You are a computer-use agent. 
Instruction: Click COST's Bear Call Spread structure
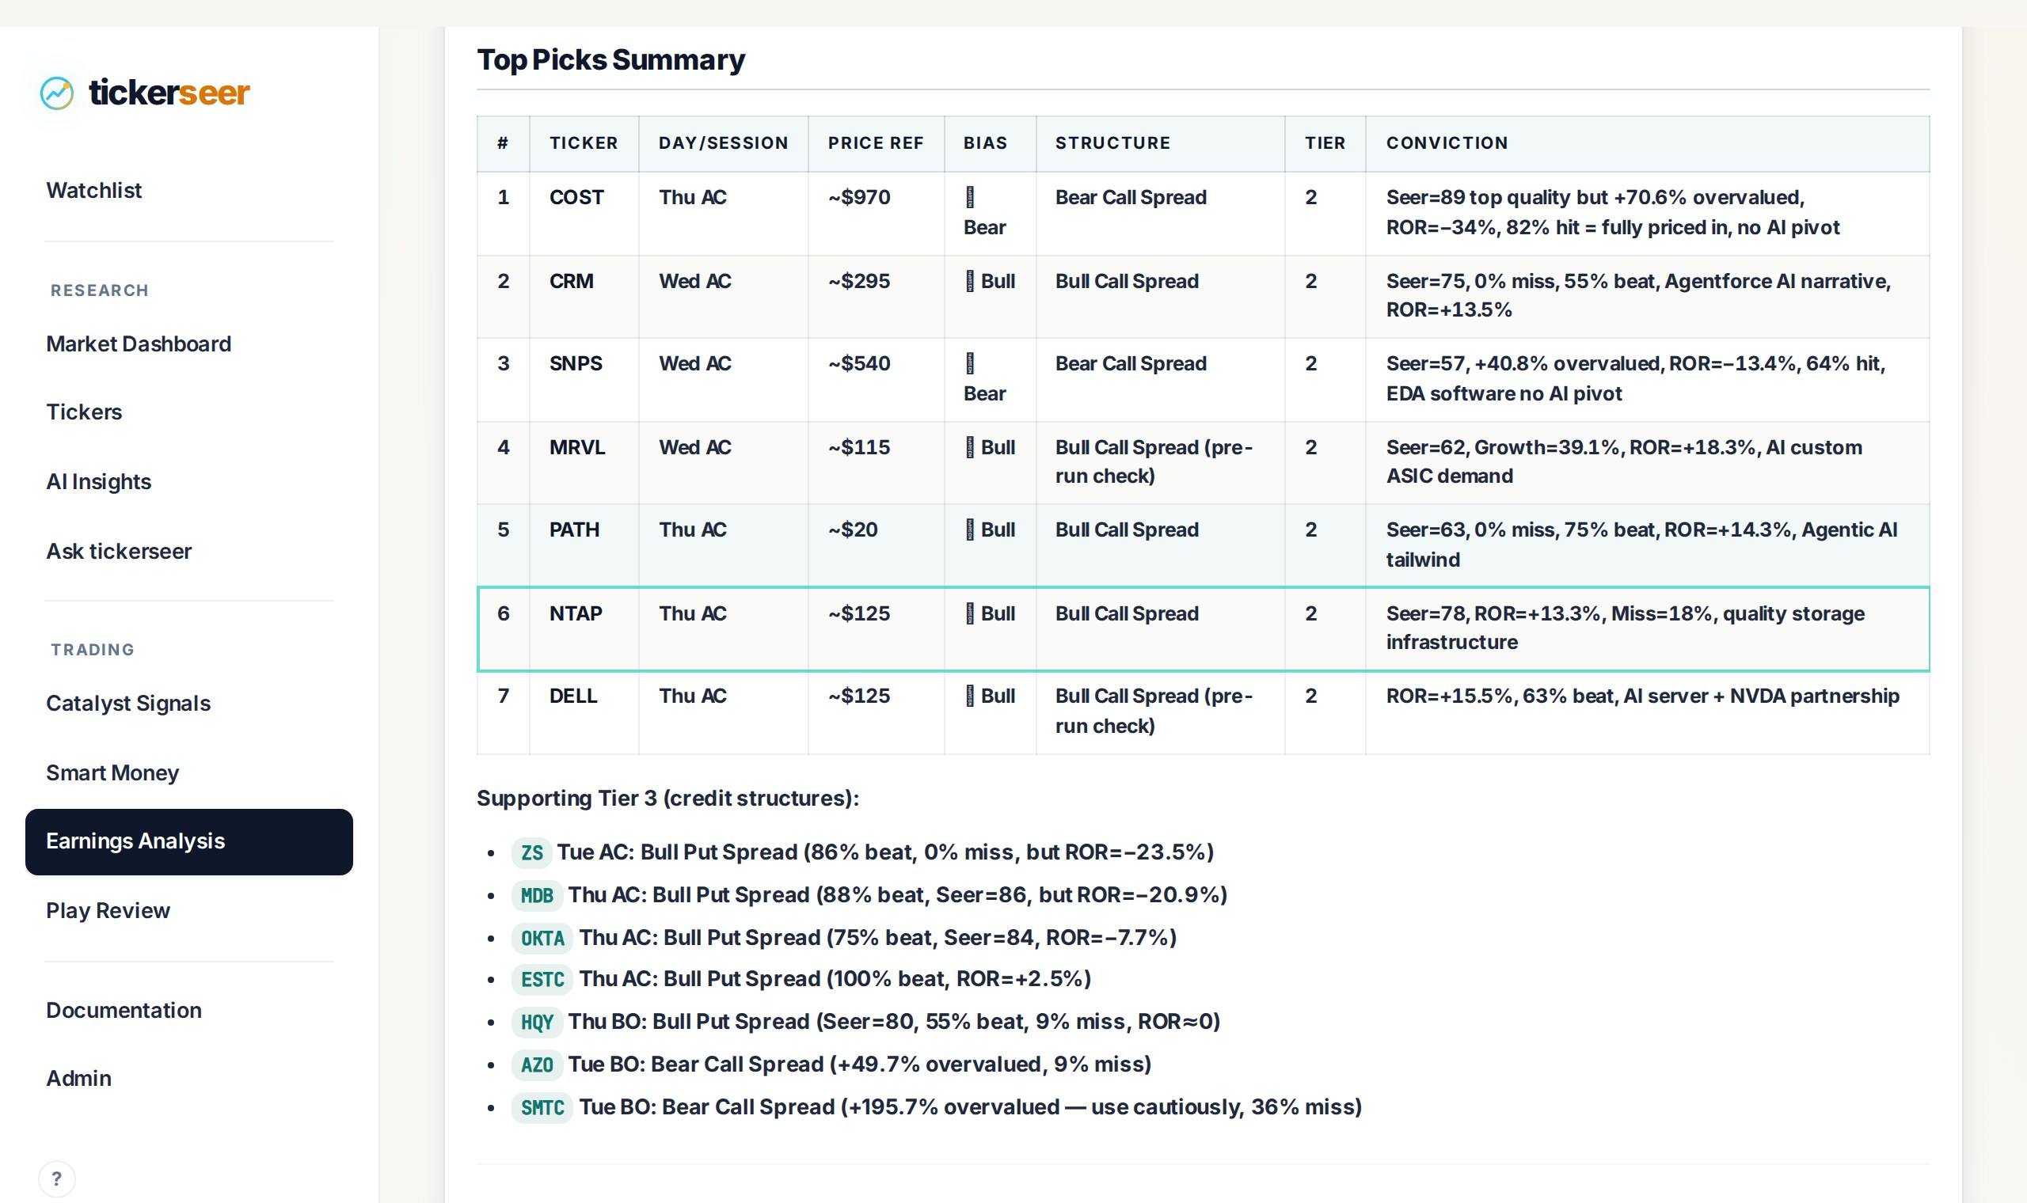(1130, 197)
